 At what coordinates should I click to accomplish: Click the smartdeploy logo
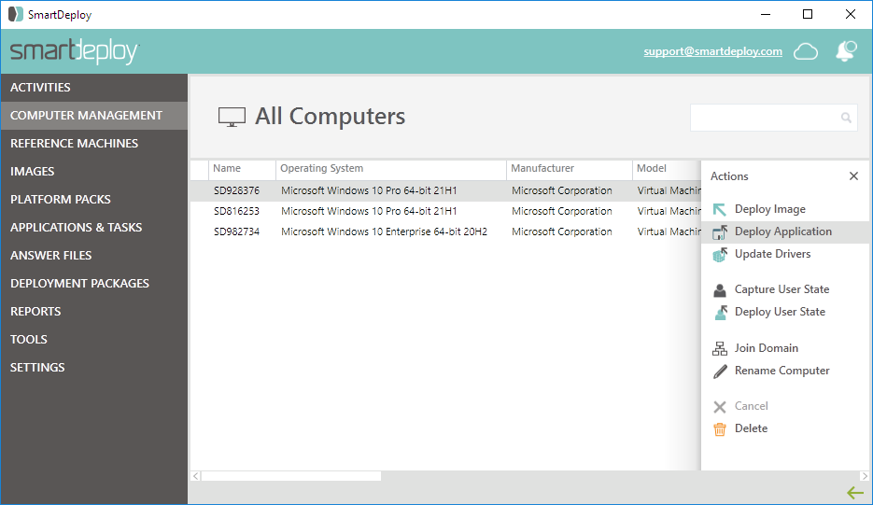point(75,51)
